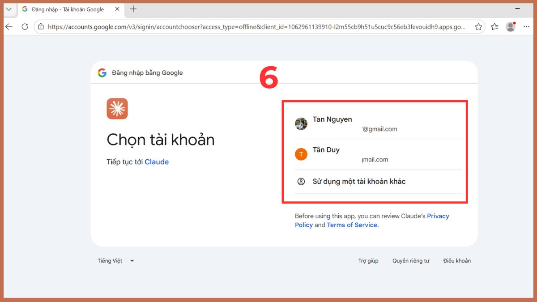Click the Chọn tài khoản heading
Screen dimensions: 537x302
[161, 140]
